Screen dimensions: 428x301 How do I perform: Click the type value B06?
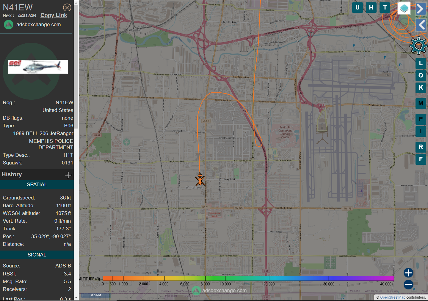69,126
